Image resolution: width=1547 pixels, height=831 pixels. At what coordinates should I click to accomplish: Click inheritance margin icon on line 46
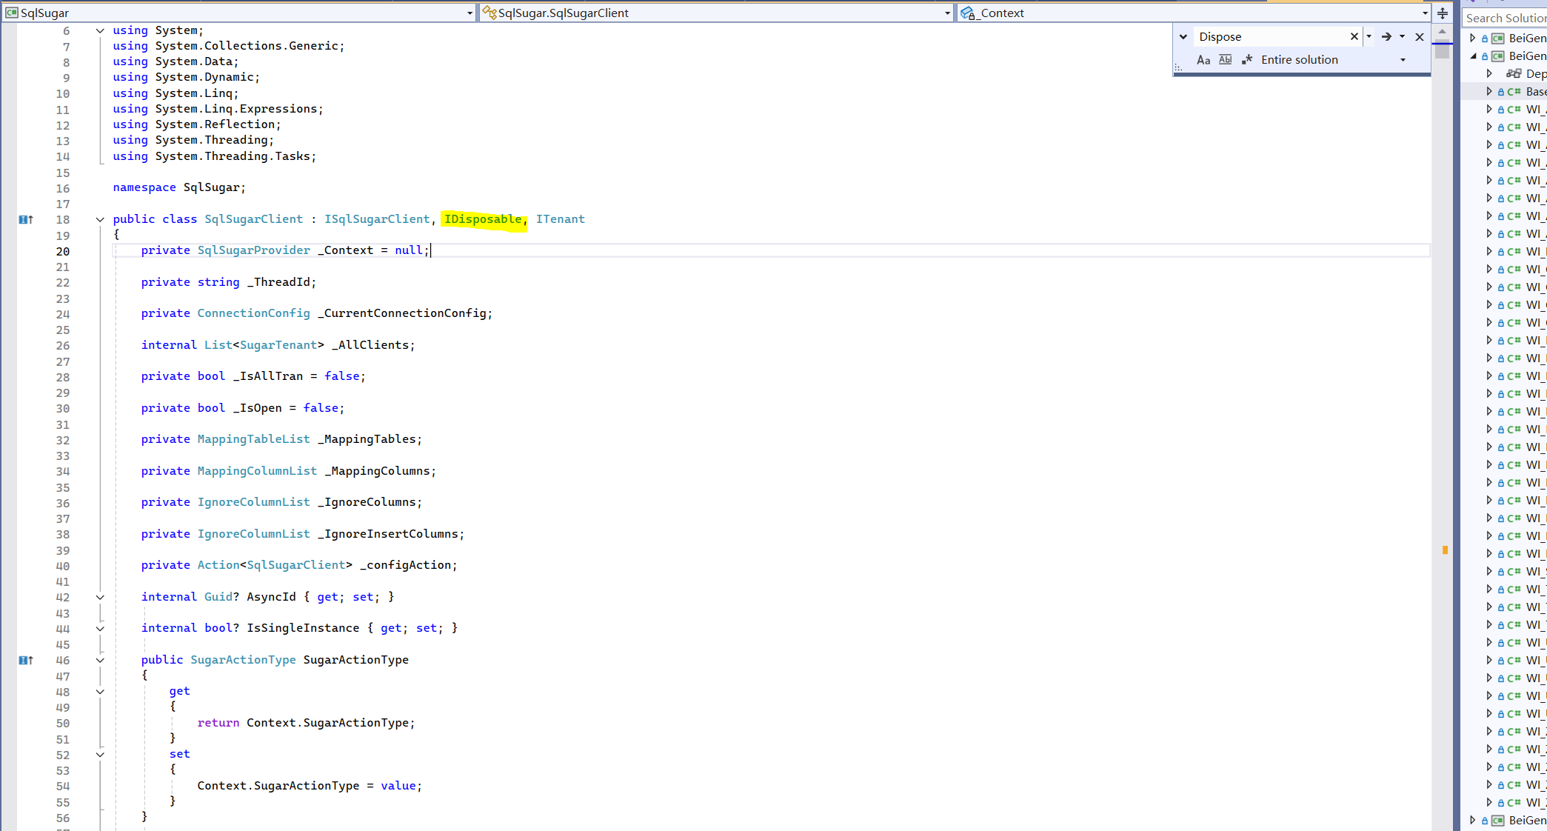(26, 660)
